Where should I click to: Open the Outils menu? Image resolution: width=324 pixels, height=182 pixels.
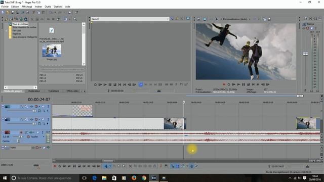pos(48,7)
